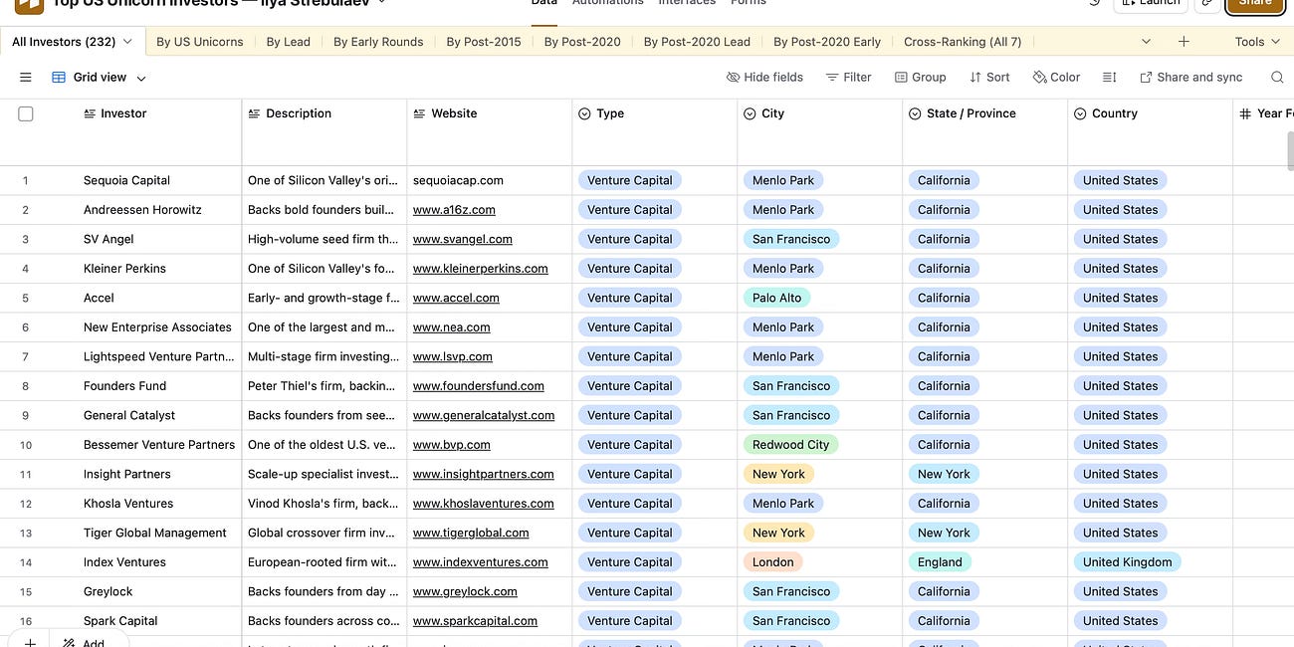The width and height of the screenshot is (1294, 647).
Task: Open Hide fields option
Action: tap(764, 77)
